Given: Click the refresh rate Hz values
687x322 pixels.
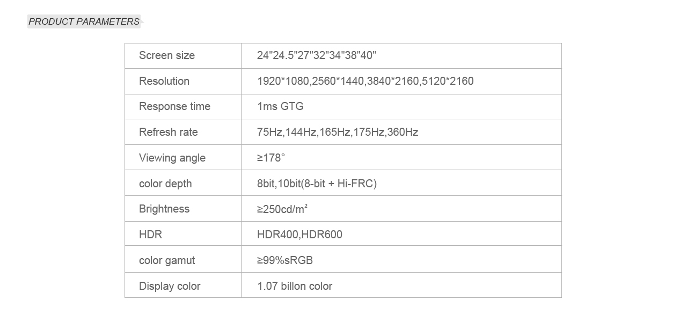Looking at the screenshot, I should coord(338,132).
